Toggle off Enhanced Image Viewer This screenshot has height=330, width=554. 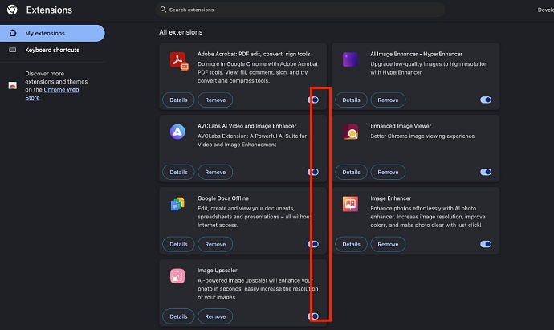486,172
